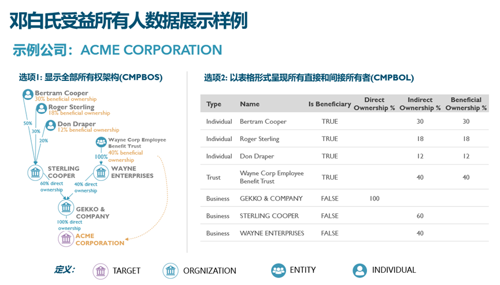Click the ENTITY legend icon
The width and height of the screenshot is (500, 285).
coord(279,270)
